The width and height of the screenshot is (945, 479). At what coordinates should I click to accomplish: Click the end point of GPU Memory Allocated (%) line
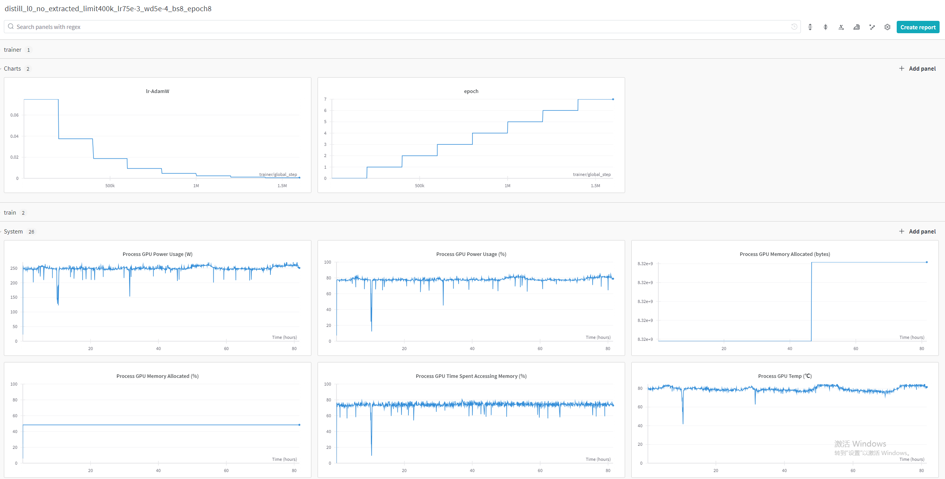pyautogui.click(x=299, y=425)
